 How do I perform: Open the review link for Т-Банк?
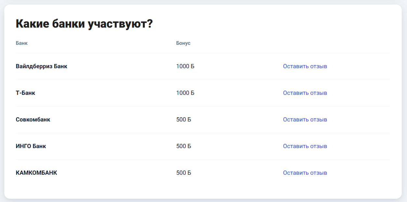click(x=305, y=93)
